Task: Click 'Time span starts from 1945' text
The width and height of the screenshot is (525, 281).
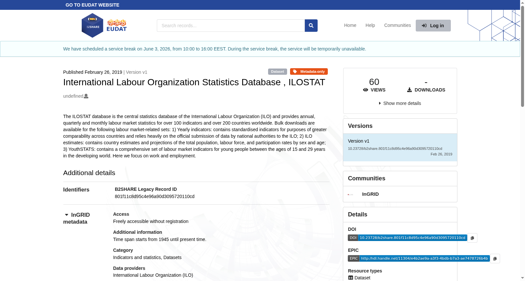Action: click(x=160, y=239)
